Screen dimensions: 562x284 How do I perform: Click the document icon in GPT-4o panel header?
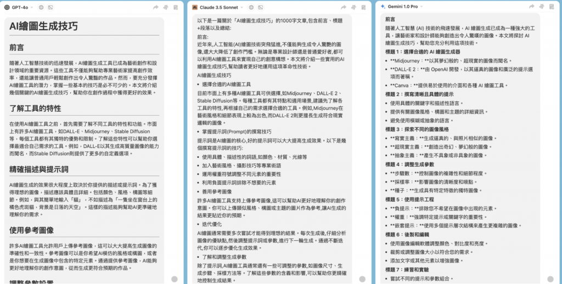[176, 7]
